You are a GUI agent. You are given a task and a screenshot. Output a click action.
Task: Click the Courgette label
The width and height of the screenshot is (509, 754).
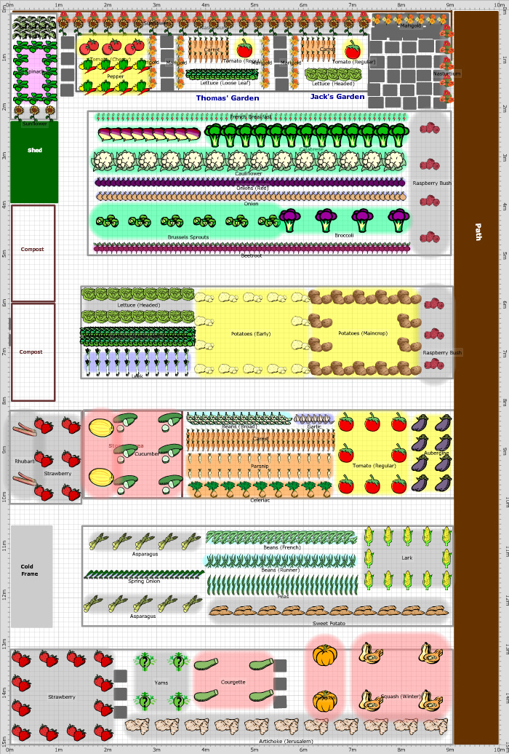(x=233, y=682)
